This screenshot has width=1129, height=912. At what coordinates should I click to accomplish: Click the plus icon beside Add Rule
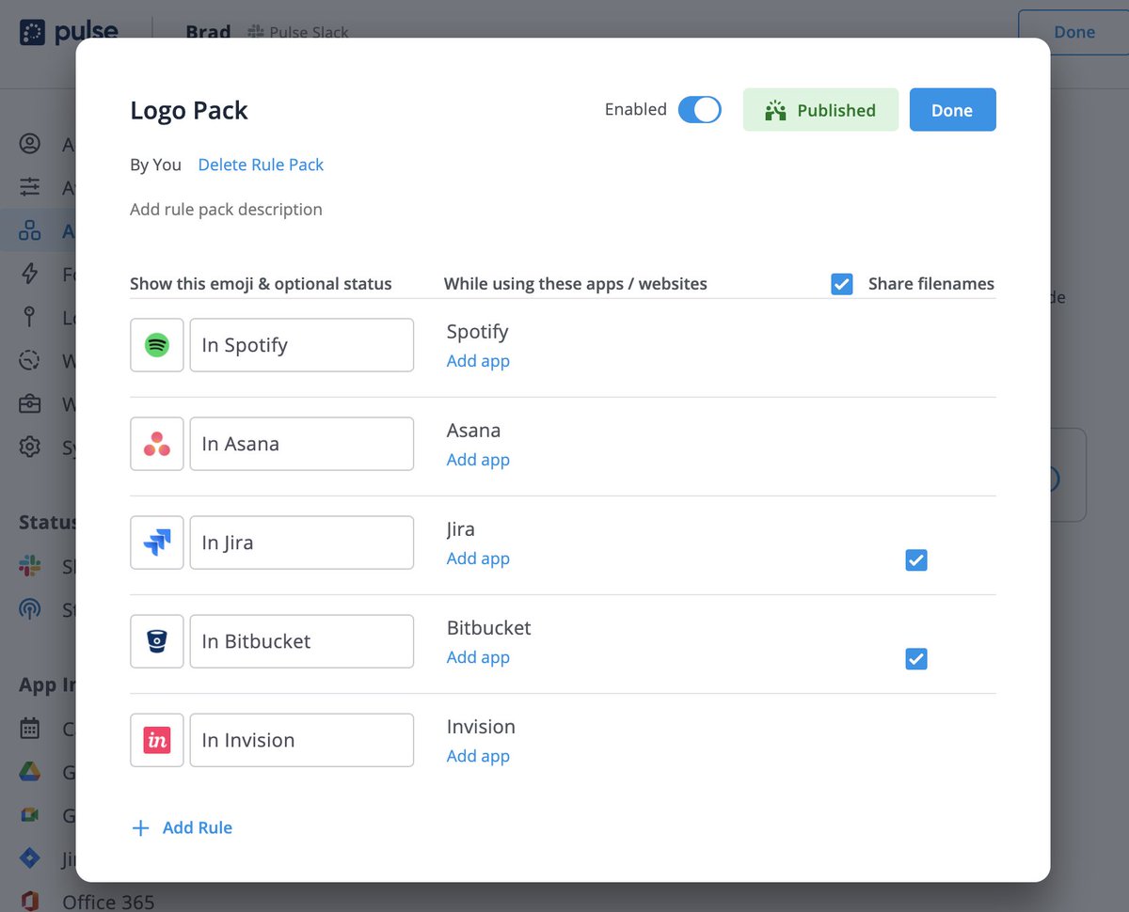140,828
